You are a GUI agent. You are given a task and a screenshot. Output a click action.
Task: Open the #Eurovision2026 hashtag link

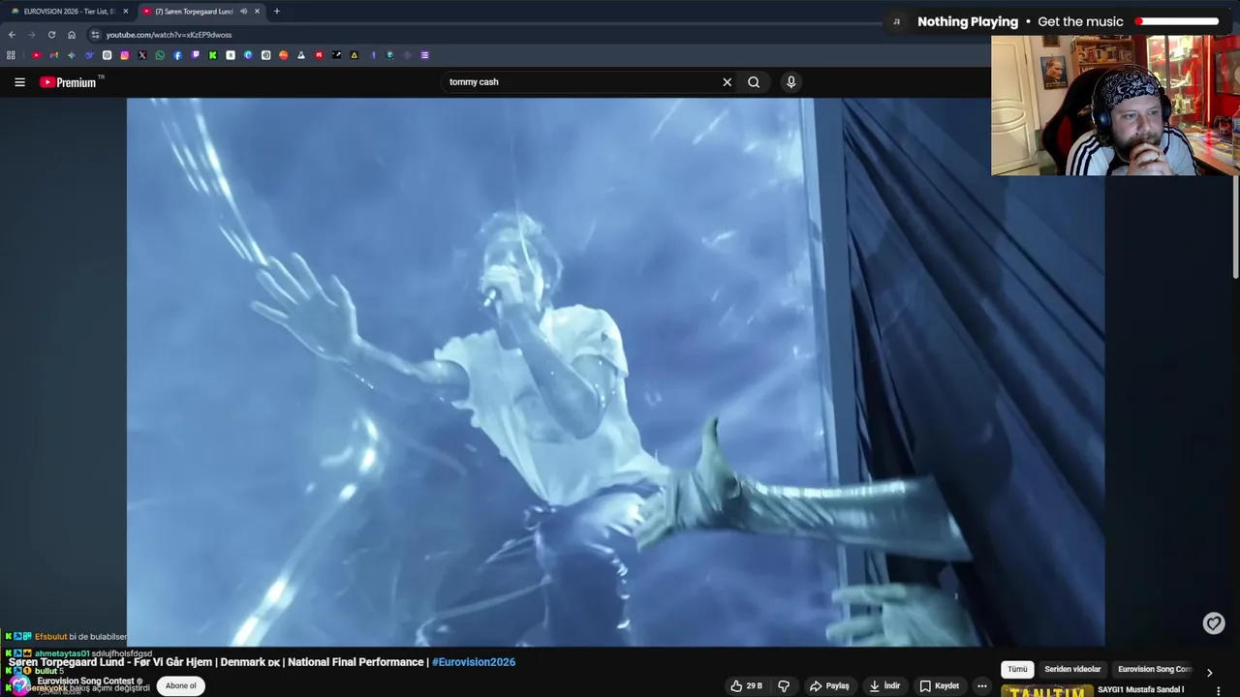pos(474,662)
